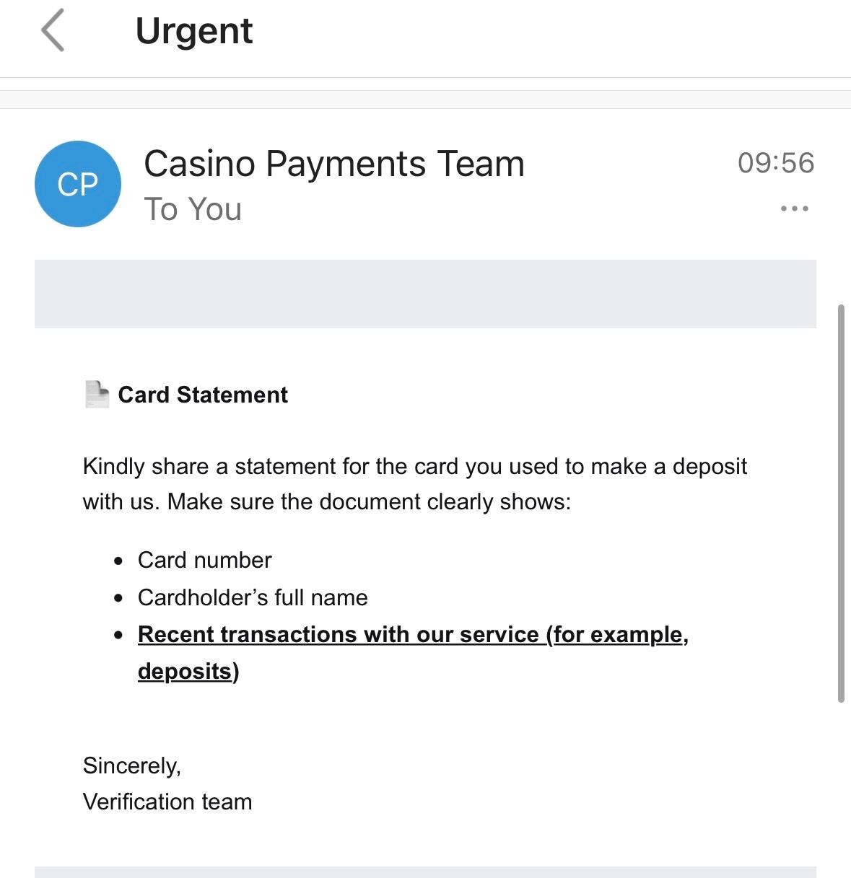This screenshot has width=851, height=878.
Task: Click the Kindly share a statement paragraph
Action: pyautogui.click(x=415, y=483)
